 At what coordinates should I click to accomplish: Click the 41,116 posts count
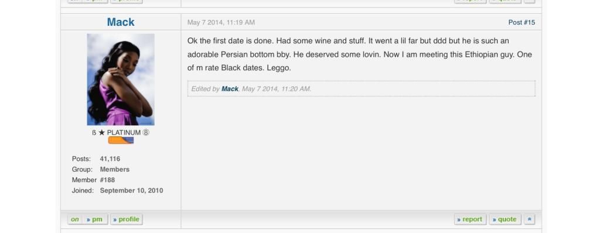(x=110, y=159)
